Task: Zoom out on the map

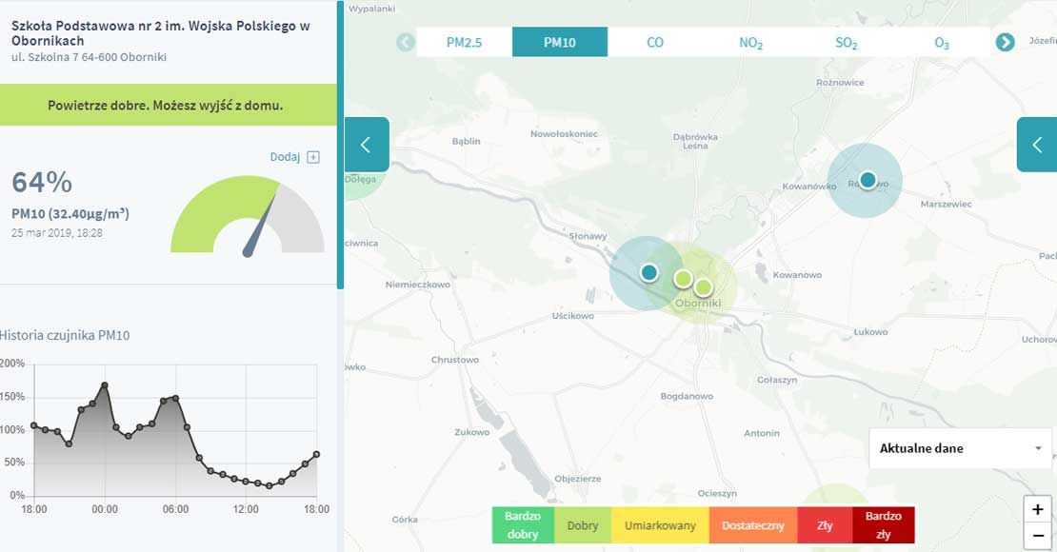Action: (x=1037, y=536)
